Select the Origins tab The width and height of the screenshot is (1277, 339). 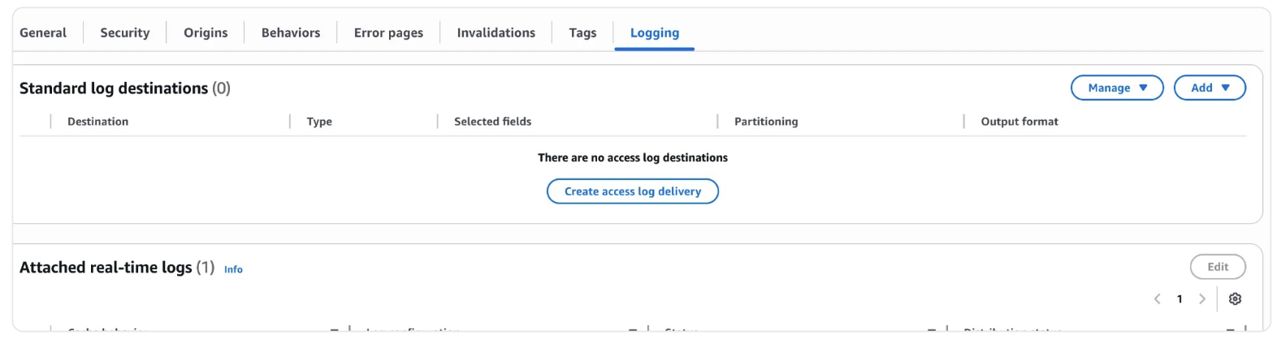tap(206, 32)
